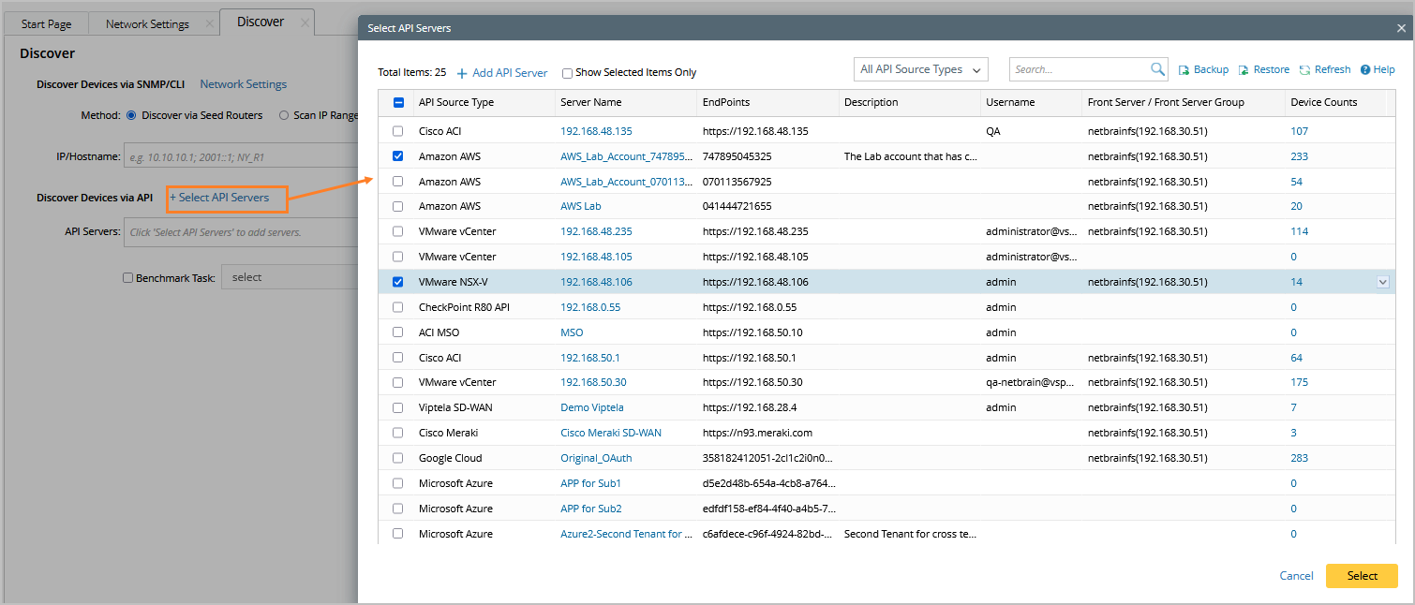Open the AWS Lab server link

tap(581, 206)
